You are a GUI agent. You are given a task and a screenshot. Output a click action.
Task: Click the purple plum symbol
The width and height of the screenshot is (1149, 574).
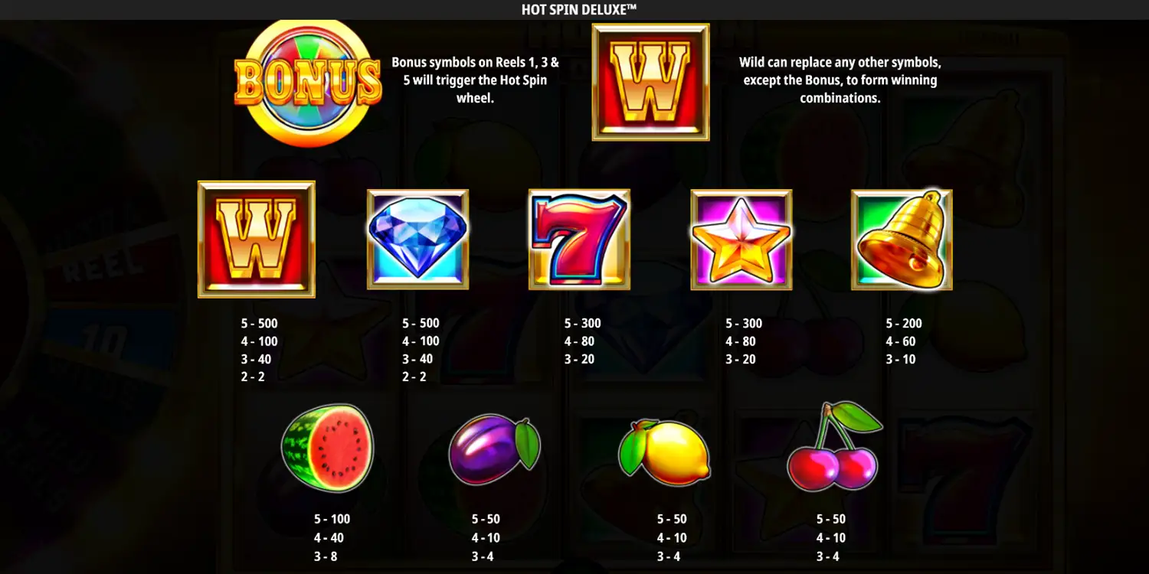(x=494, y=452)
